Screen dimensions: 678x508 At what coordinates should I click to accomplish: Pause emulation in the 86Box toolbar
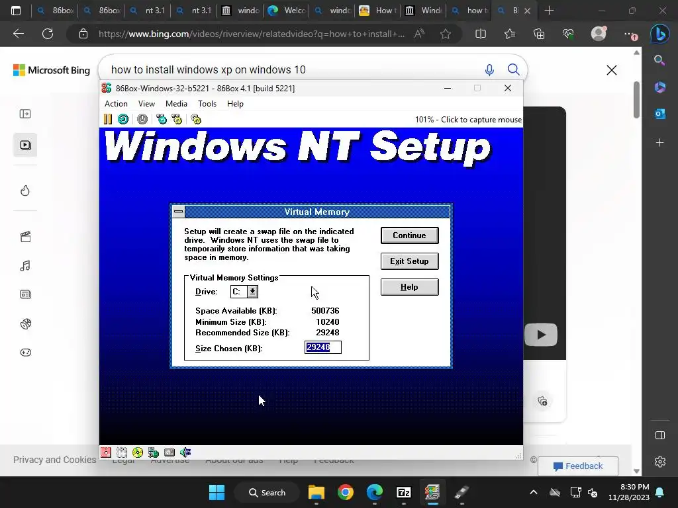coord(108,119)
